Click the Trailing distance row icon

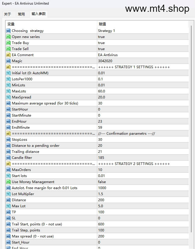coord(8,152)
